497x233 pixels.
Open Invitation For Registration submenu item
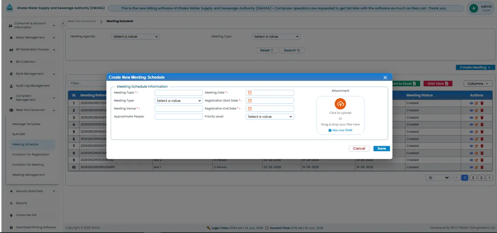(31, 154)
